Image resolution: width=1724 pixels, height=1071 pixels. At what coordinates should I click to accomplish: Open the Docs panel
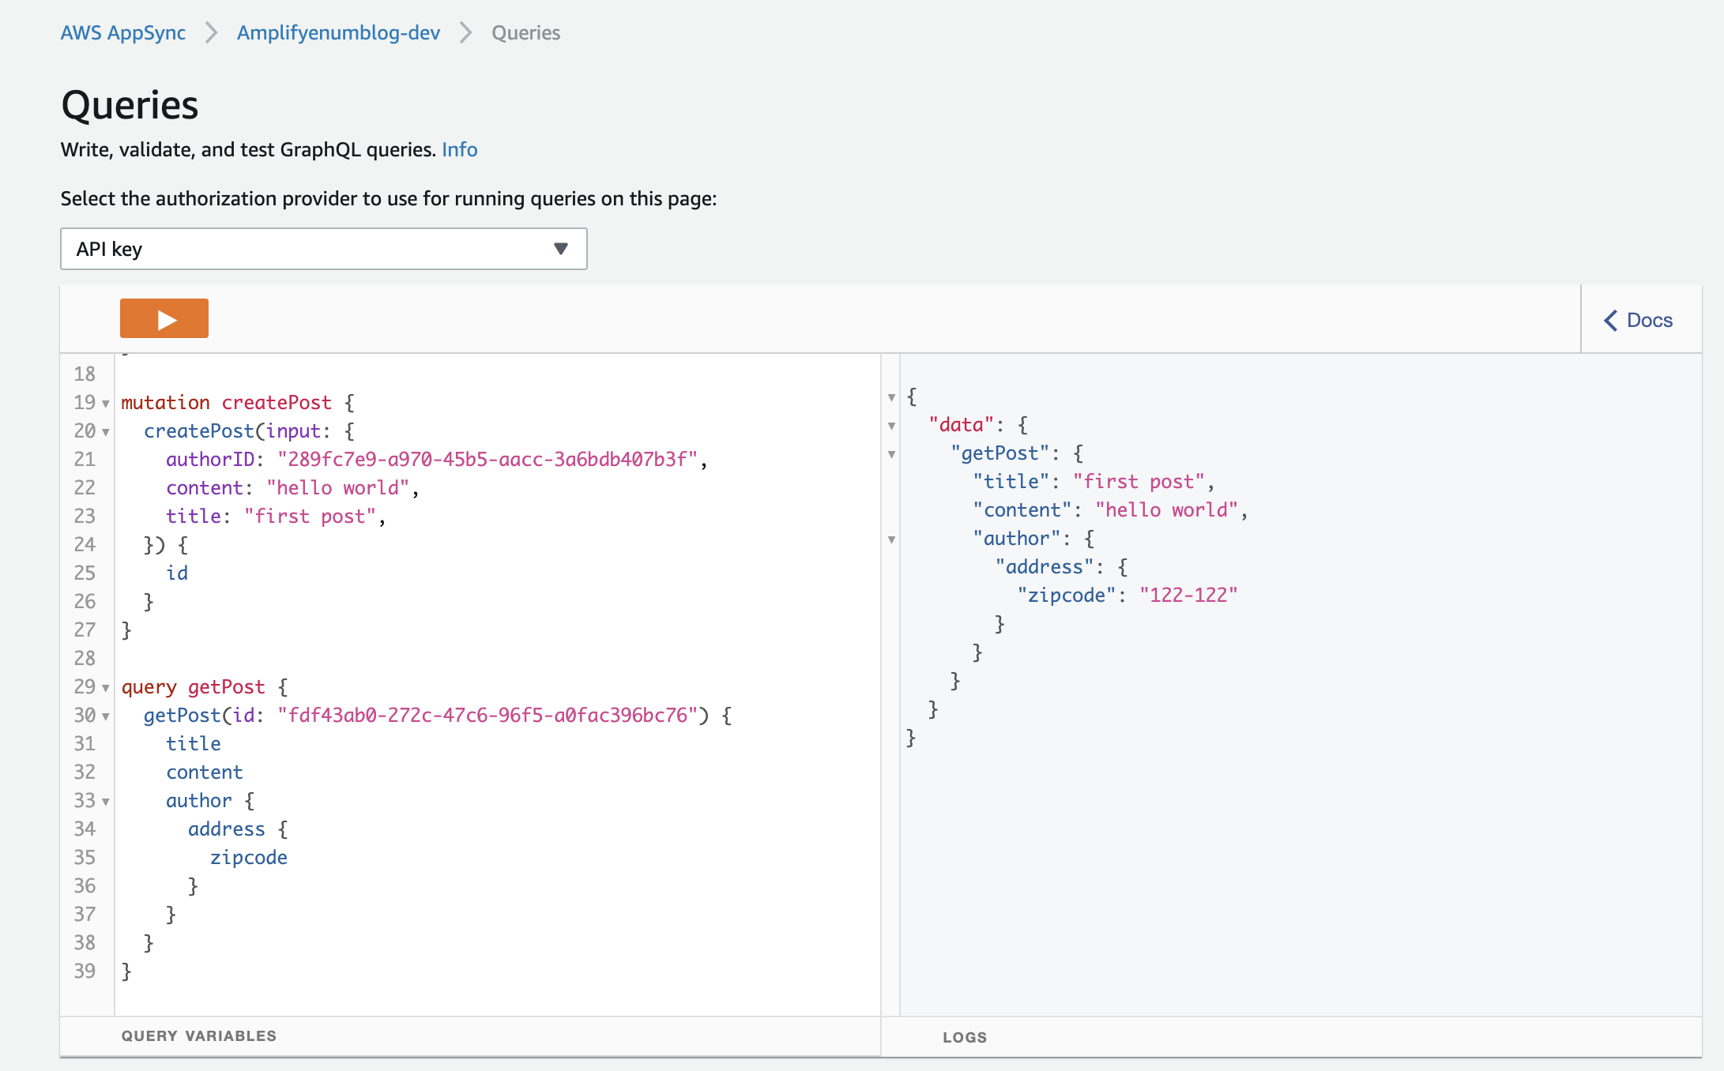[1639, 320]
